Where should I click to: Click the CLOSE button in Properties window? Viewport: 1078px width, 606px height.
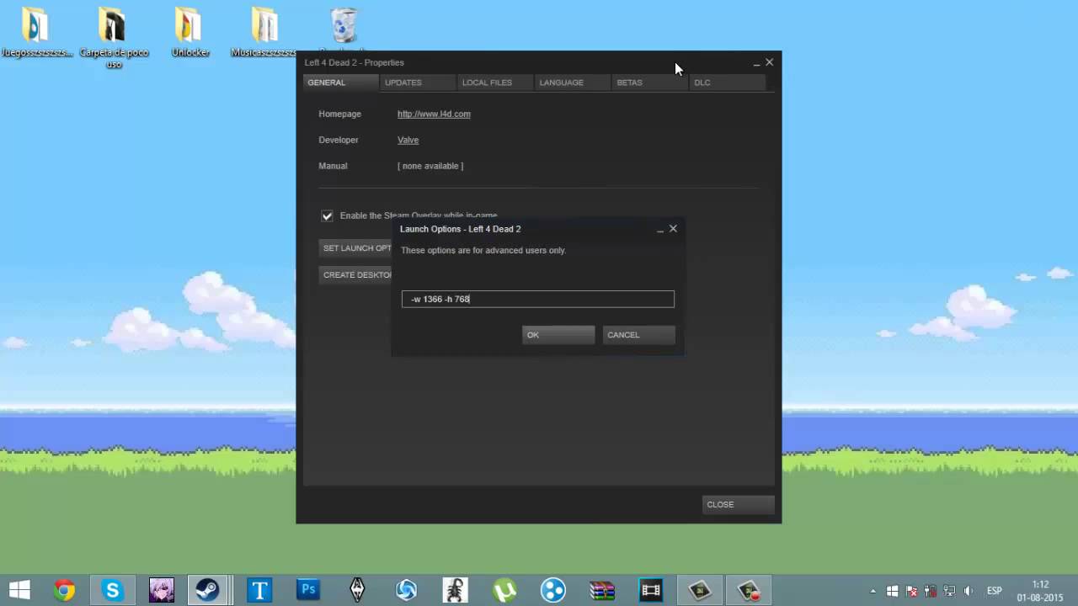pos(739,504)
